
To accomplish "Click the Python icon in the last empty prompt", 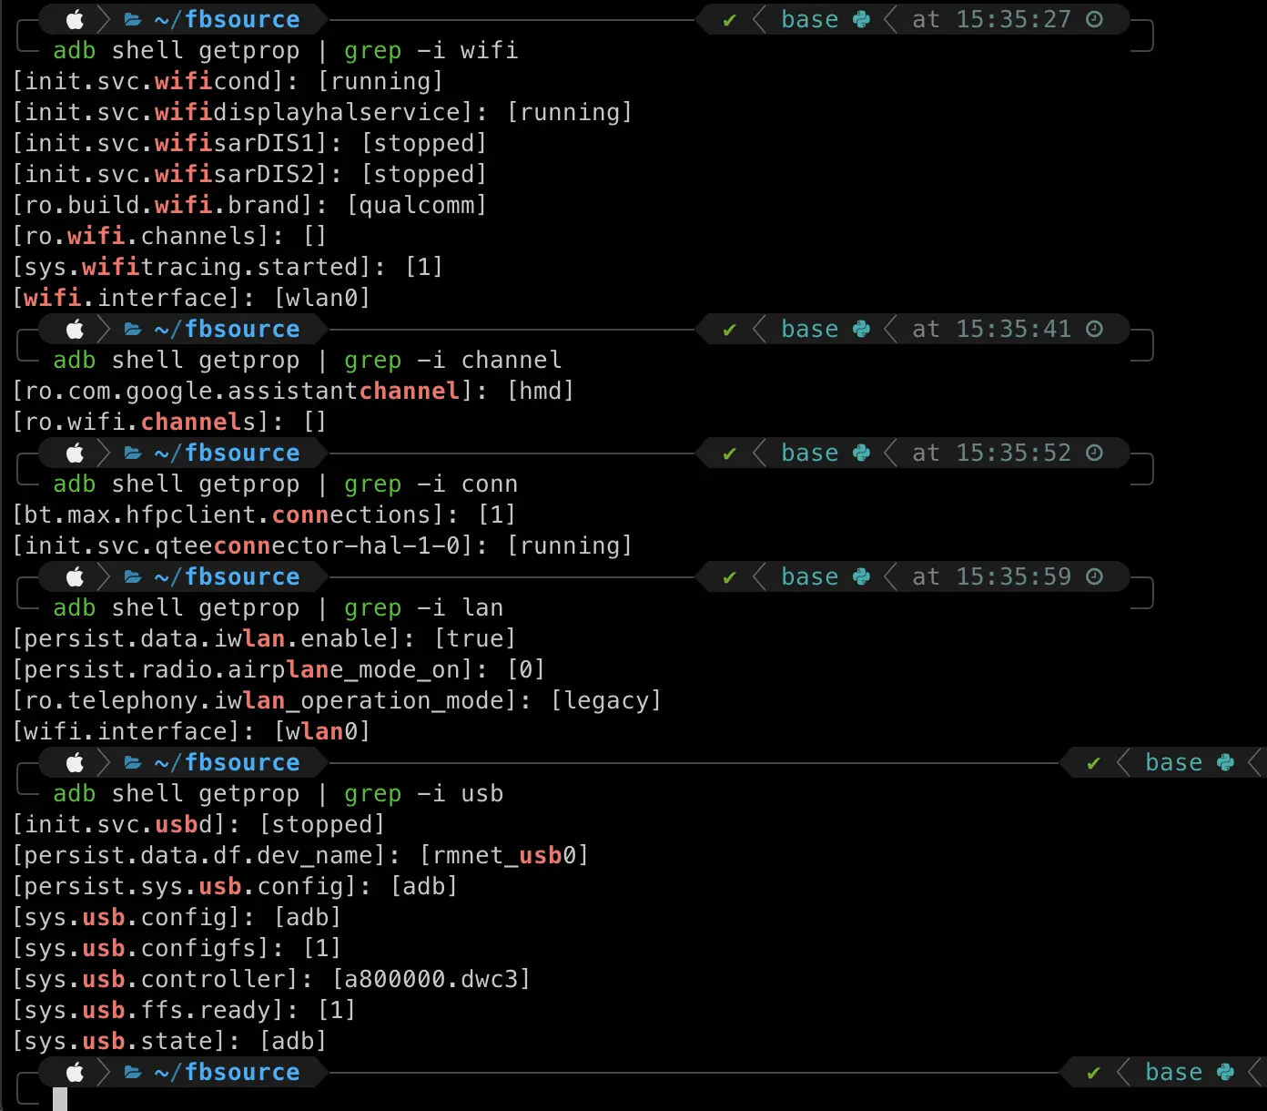I will pyautogui.click(x=1225, y=1072).
